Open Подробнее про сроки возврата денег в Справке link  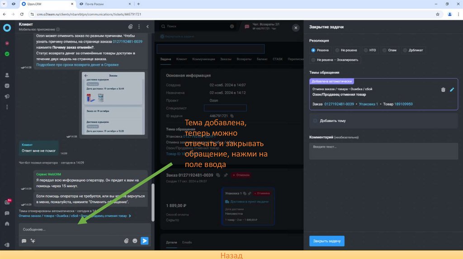coord(77,65)
